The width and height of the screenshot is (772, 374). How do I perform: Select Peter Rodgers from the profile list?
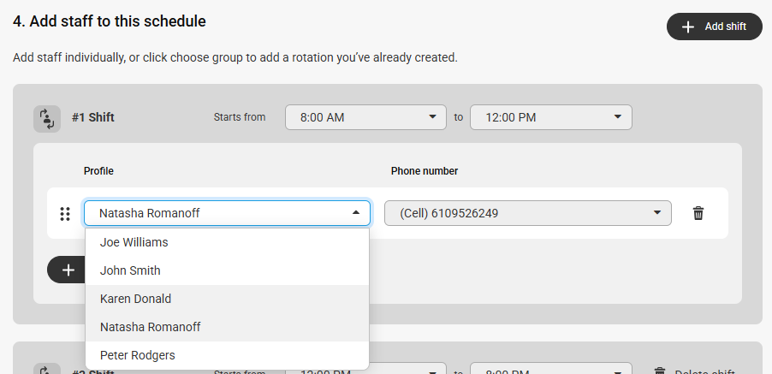227,355
